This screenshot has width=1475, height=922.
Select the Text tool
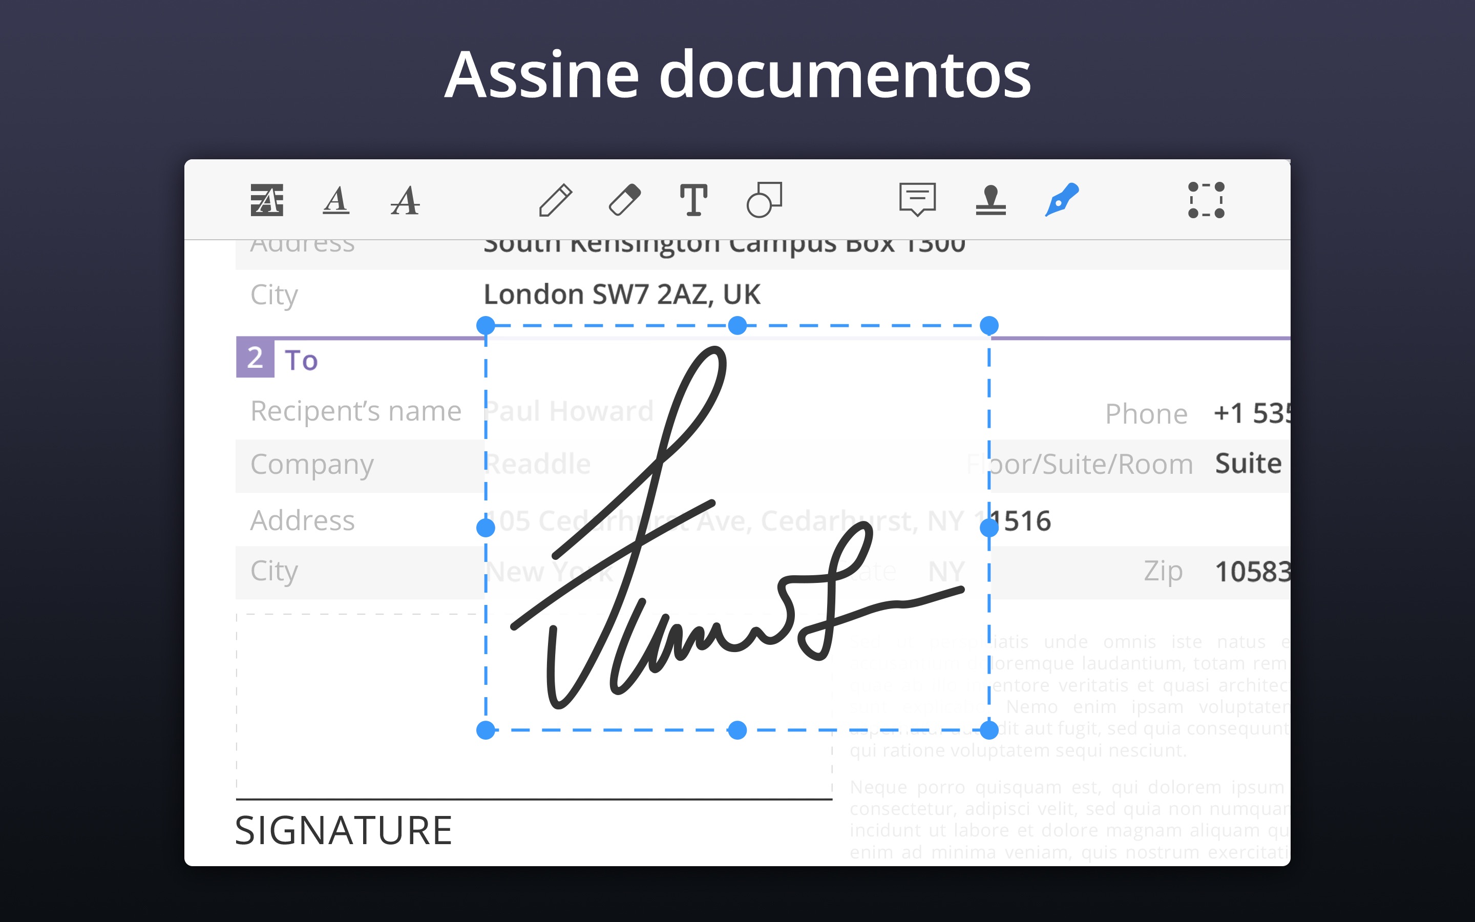693,200
